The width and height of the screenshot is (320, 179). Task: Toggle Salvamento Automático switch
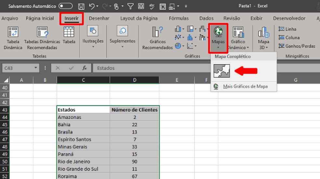point(65,6)
